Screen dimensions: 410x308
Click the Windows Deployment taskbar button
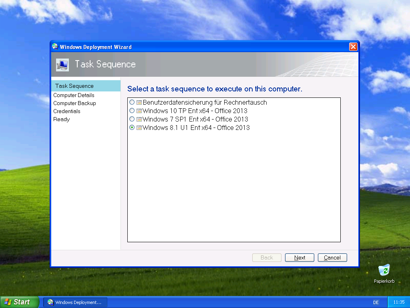[x=75, y=302]
